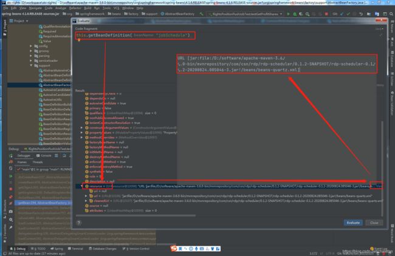Click the red Stop icon in Debug sidebar
The height and width of the screenshot is (256, 395).
pos(11,189)
